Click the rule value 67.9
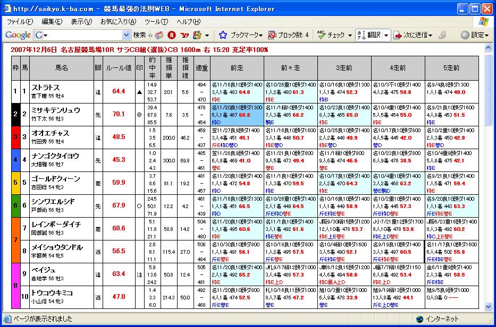This screenshot has height=327, width=496. (x=119, y=205)
